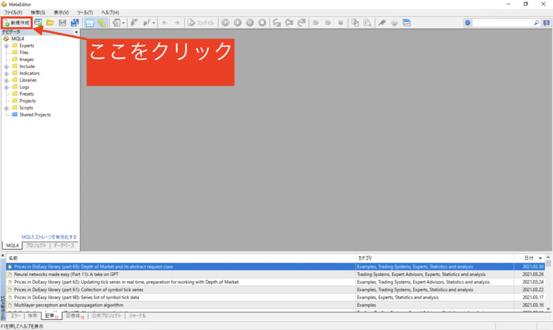Click the find in files magnifier-document icon
Viewport: 553px width, 330px height.
point(367,23)
